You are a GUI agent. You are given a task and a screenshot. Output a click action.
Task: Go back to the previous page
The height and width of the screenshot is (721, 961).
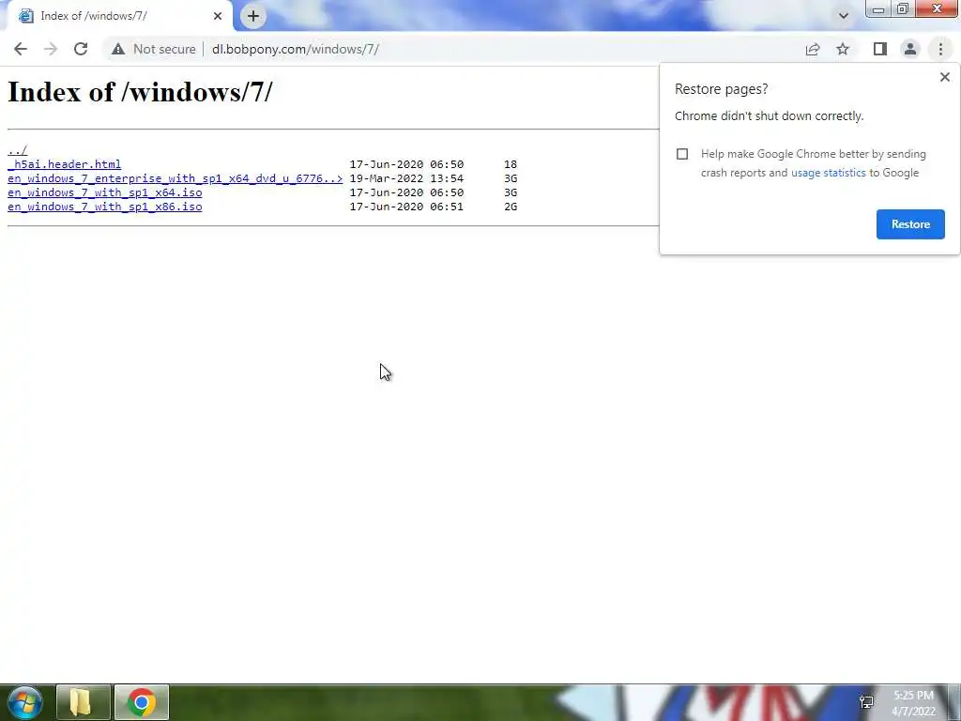21,49
